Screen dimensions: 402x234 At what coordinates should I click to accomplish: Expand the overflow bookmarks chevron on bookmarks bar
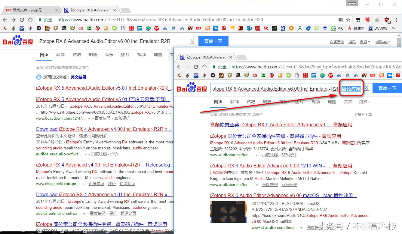tap(393, 28)
